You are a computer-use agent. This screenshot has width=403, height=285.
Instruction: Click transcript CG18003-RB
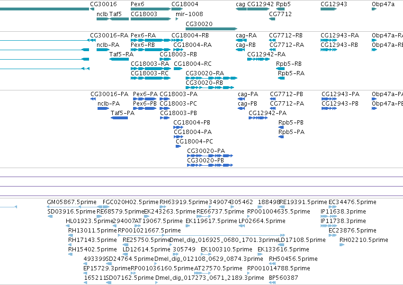click(x=178, y=54)
